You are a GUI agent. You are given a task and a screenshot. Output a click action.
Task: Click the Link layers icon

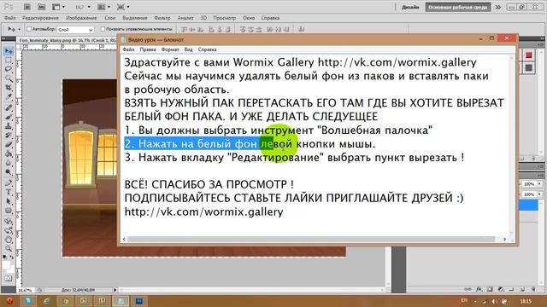point(468,289)
